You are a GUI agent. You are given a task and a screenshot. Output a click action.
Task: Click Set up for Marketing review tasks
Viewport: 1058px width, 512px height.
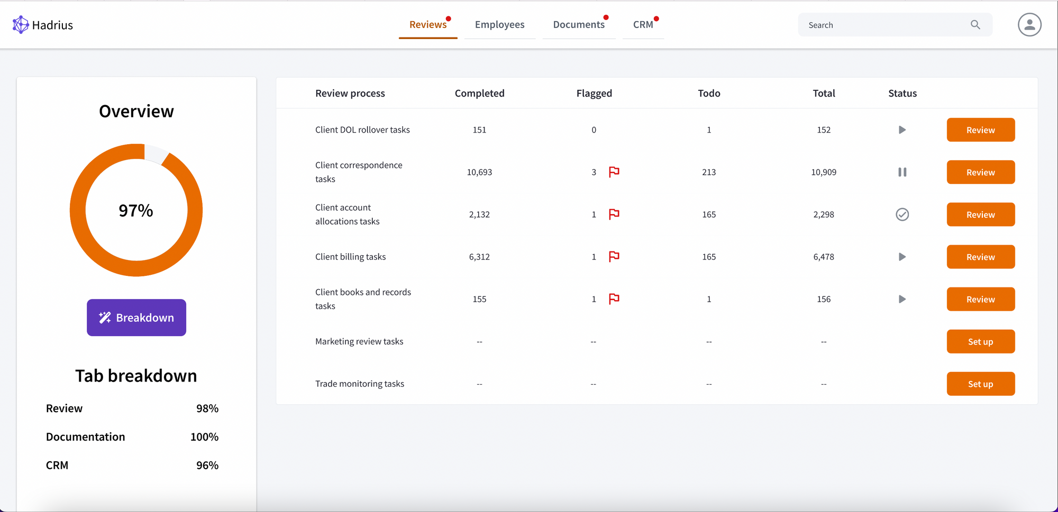[980, 341]
